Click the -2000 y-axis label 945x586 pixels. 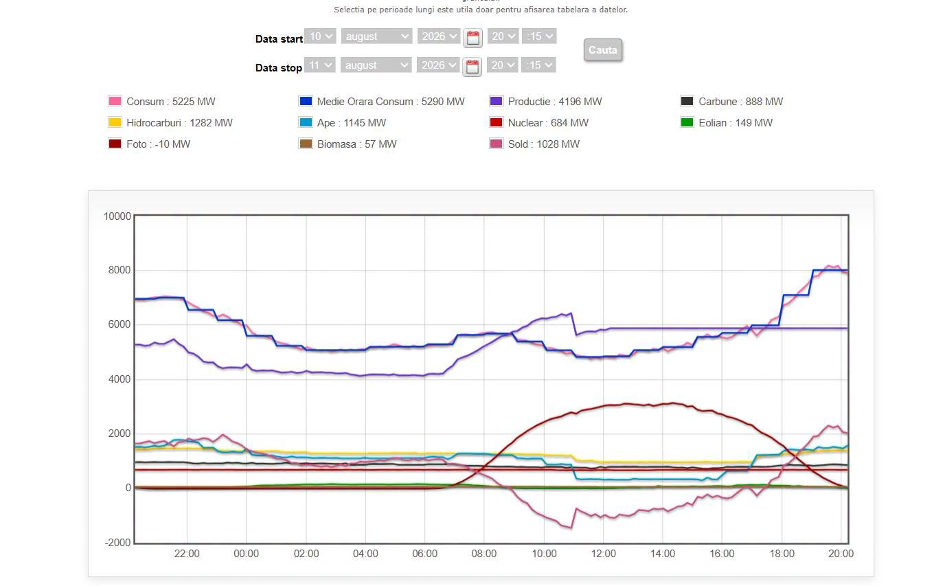[117, 543]
